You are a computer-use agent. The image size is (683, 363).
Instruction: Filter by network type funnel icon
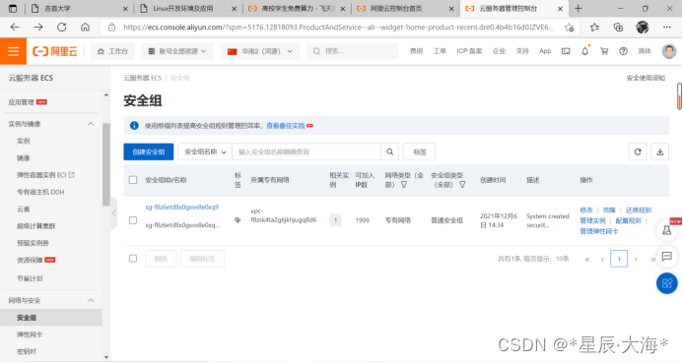tap(404, 185)
